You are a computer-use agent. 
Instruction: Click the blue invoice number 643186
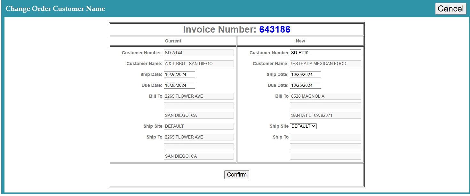pos(275,29)
